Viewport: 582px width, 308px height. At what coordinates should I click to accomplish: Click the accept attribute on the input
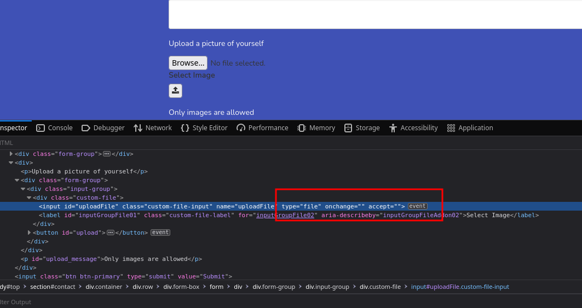[x=384, y=206]
